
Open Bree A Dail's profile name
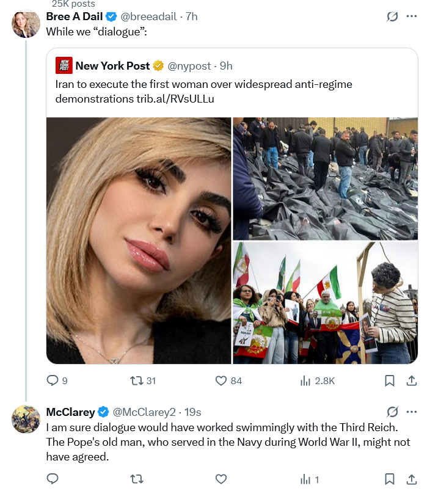(x=75, y=16)
